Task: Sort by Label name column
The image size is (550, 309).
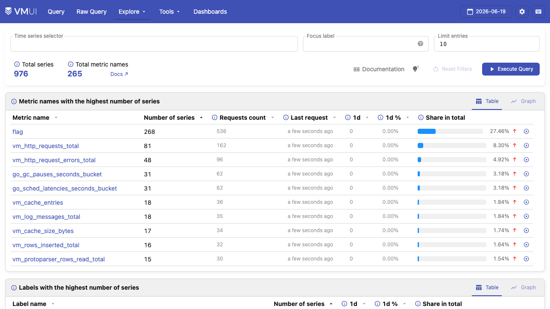Action: 34,304
